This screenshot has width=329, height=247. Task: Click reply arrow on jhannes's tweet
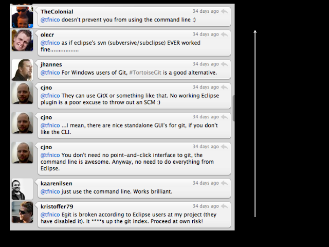point(225,64)
